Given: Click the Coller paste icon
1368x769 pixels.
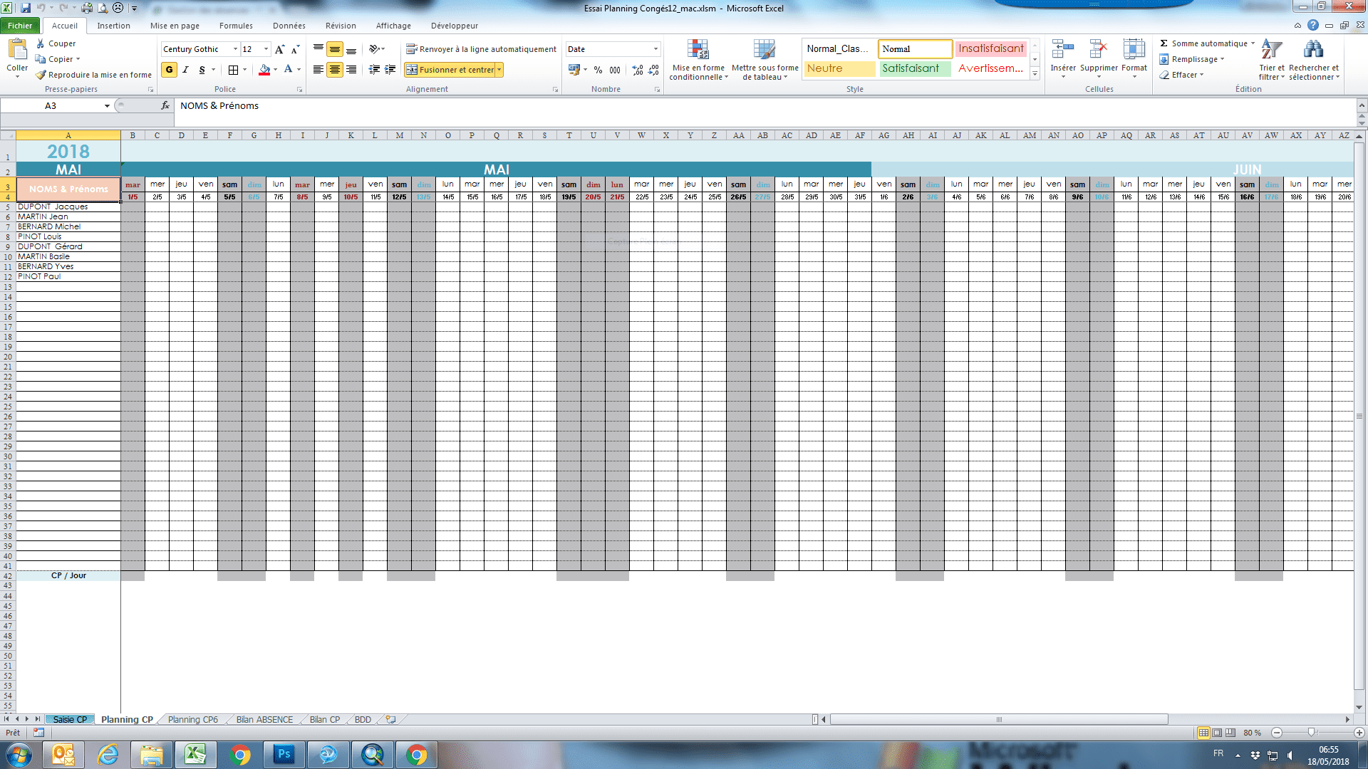Looking at the screenshot, I should (x=17, y=51).
